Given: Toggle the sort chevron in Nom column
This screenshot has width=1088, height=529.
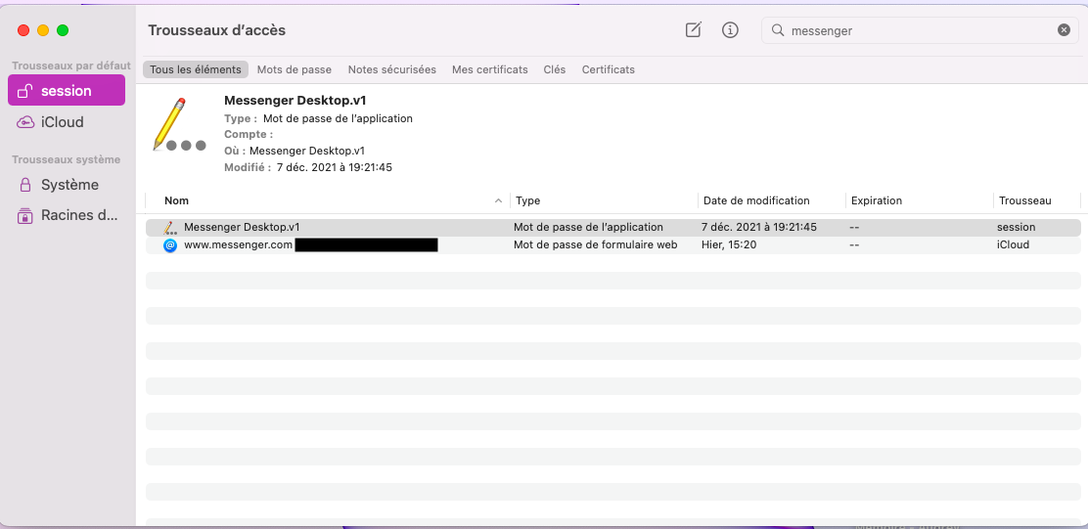Looking at the screenshot, I should click(498, 200).
